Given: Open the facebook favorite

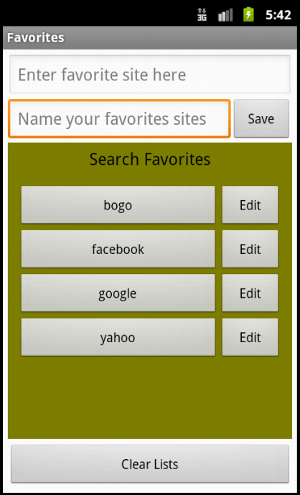Looking at the screenshot, I should click(118, 249).
